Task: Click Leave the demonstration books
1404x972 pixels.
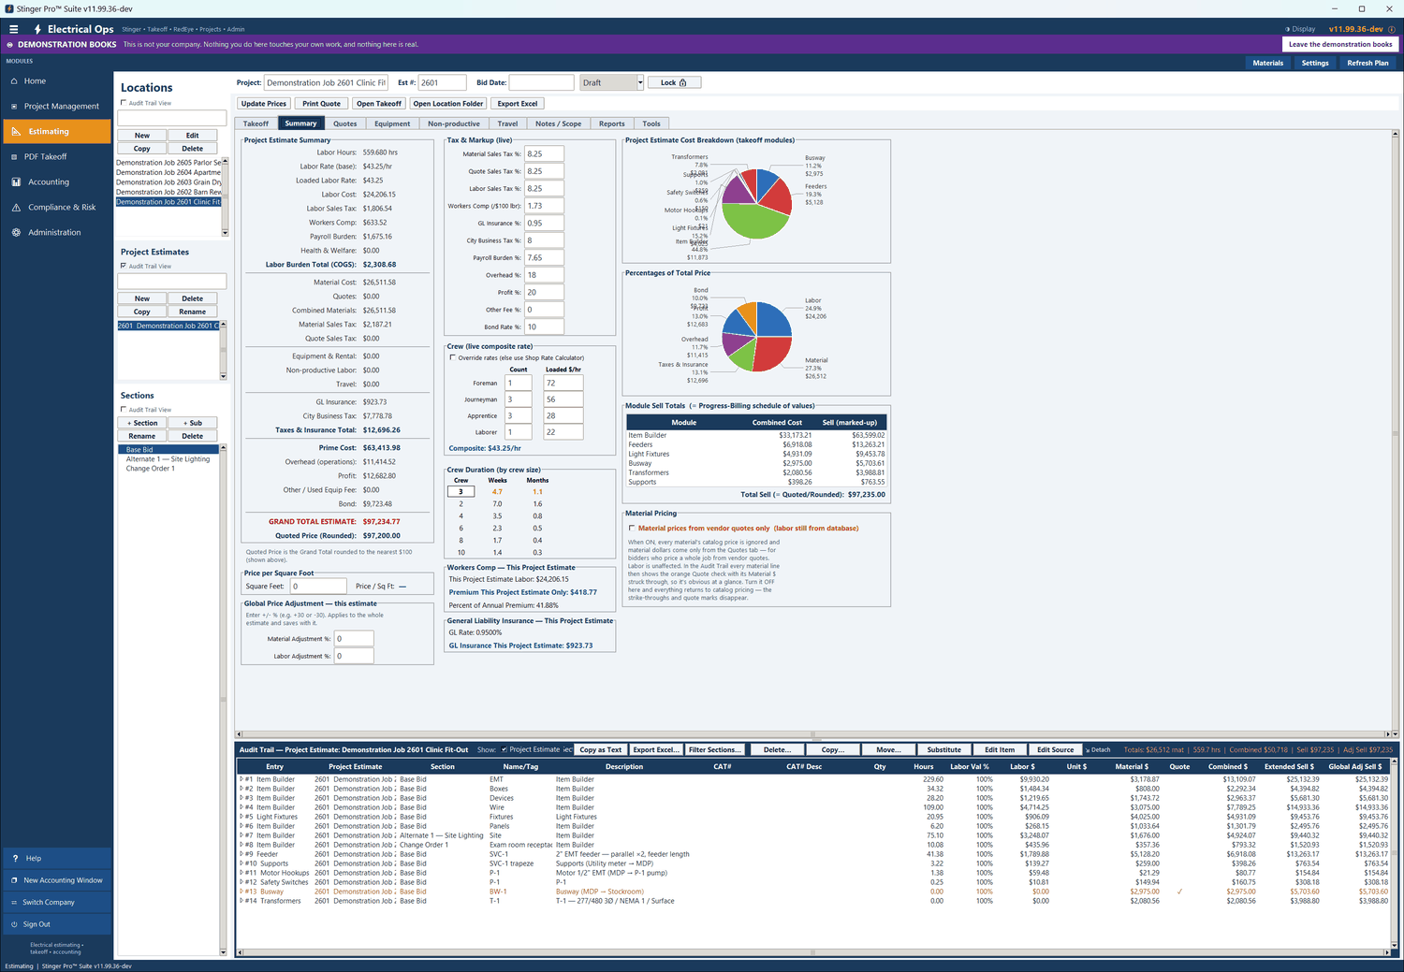Action: pyautogui.click(x=1340, y=44)
